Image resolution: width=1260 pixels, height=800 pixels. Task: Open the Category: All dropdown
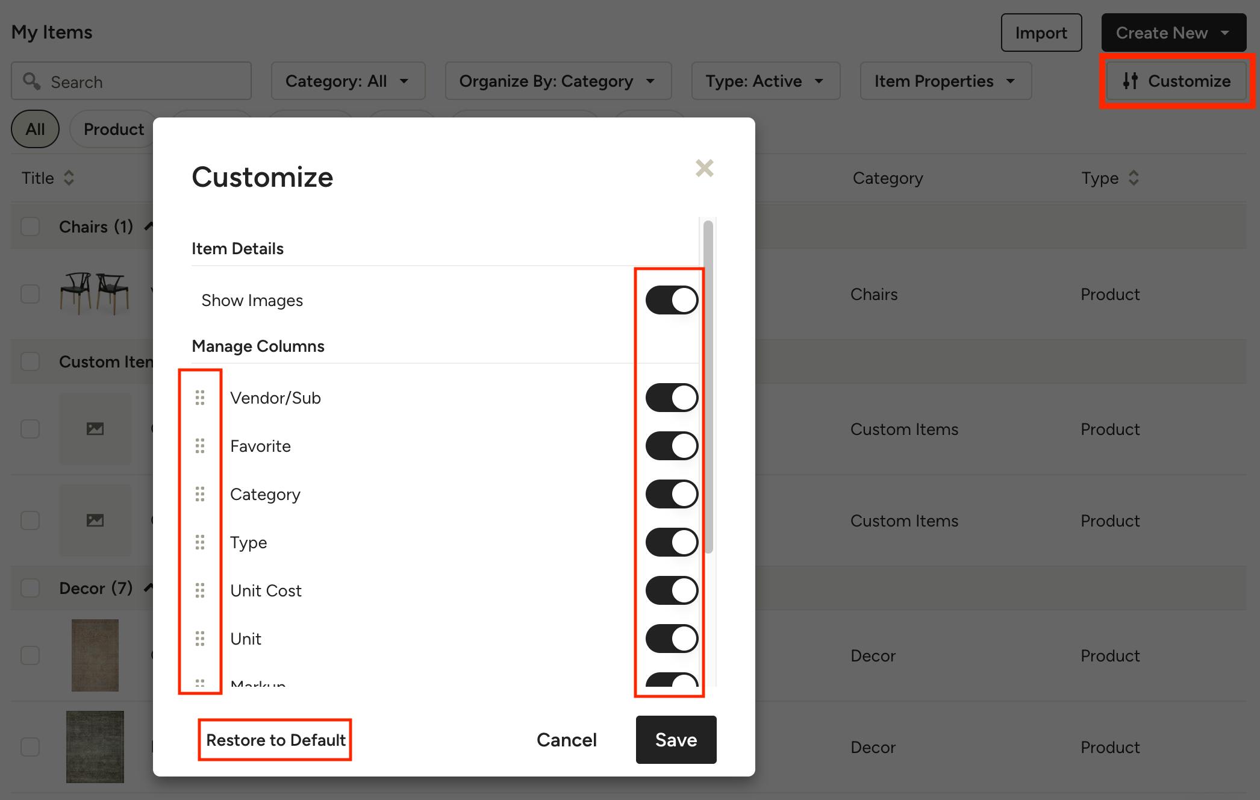[x=348, y=81]
